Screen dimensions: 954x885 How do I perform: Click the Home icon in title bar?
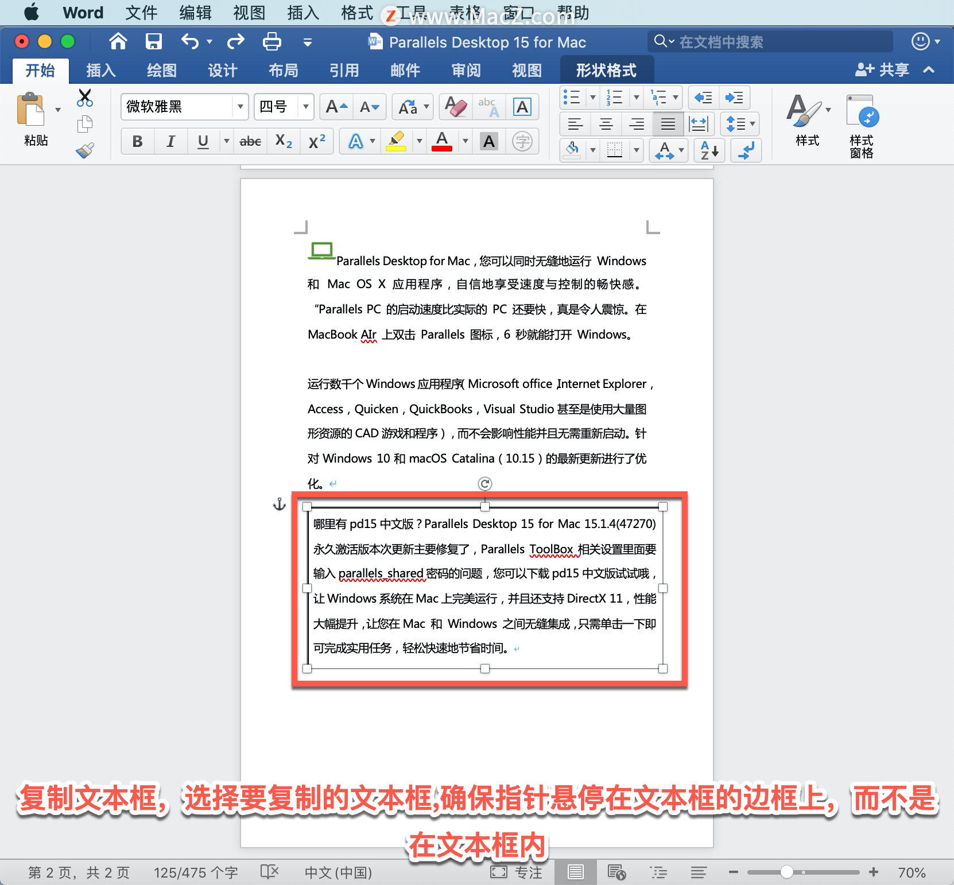tap(118, 41)
